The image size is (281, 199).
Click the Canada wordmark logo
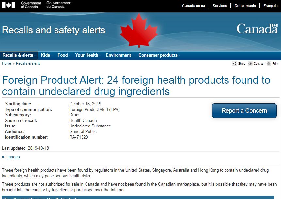(x=257, y=29)
